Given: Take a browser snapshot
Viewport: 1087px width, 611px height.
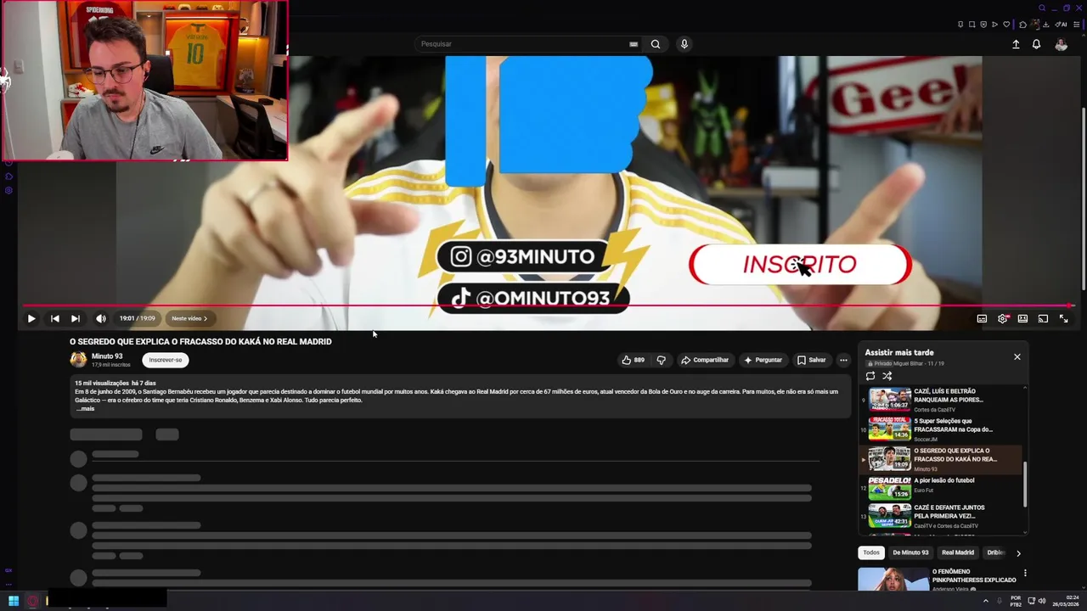Looking at the screenshot, I should pyautogui.click(x=972, y=25).
